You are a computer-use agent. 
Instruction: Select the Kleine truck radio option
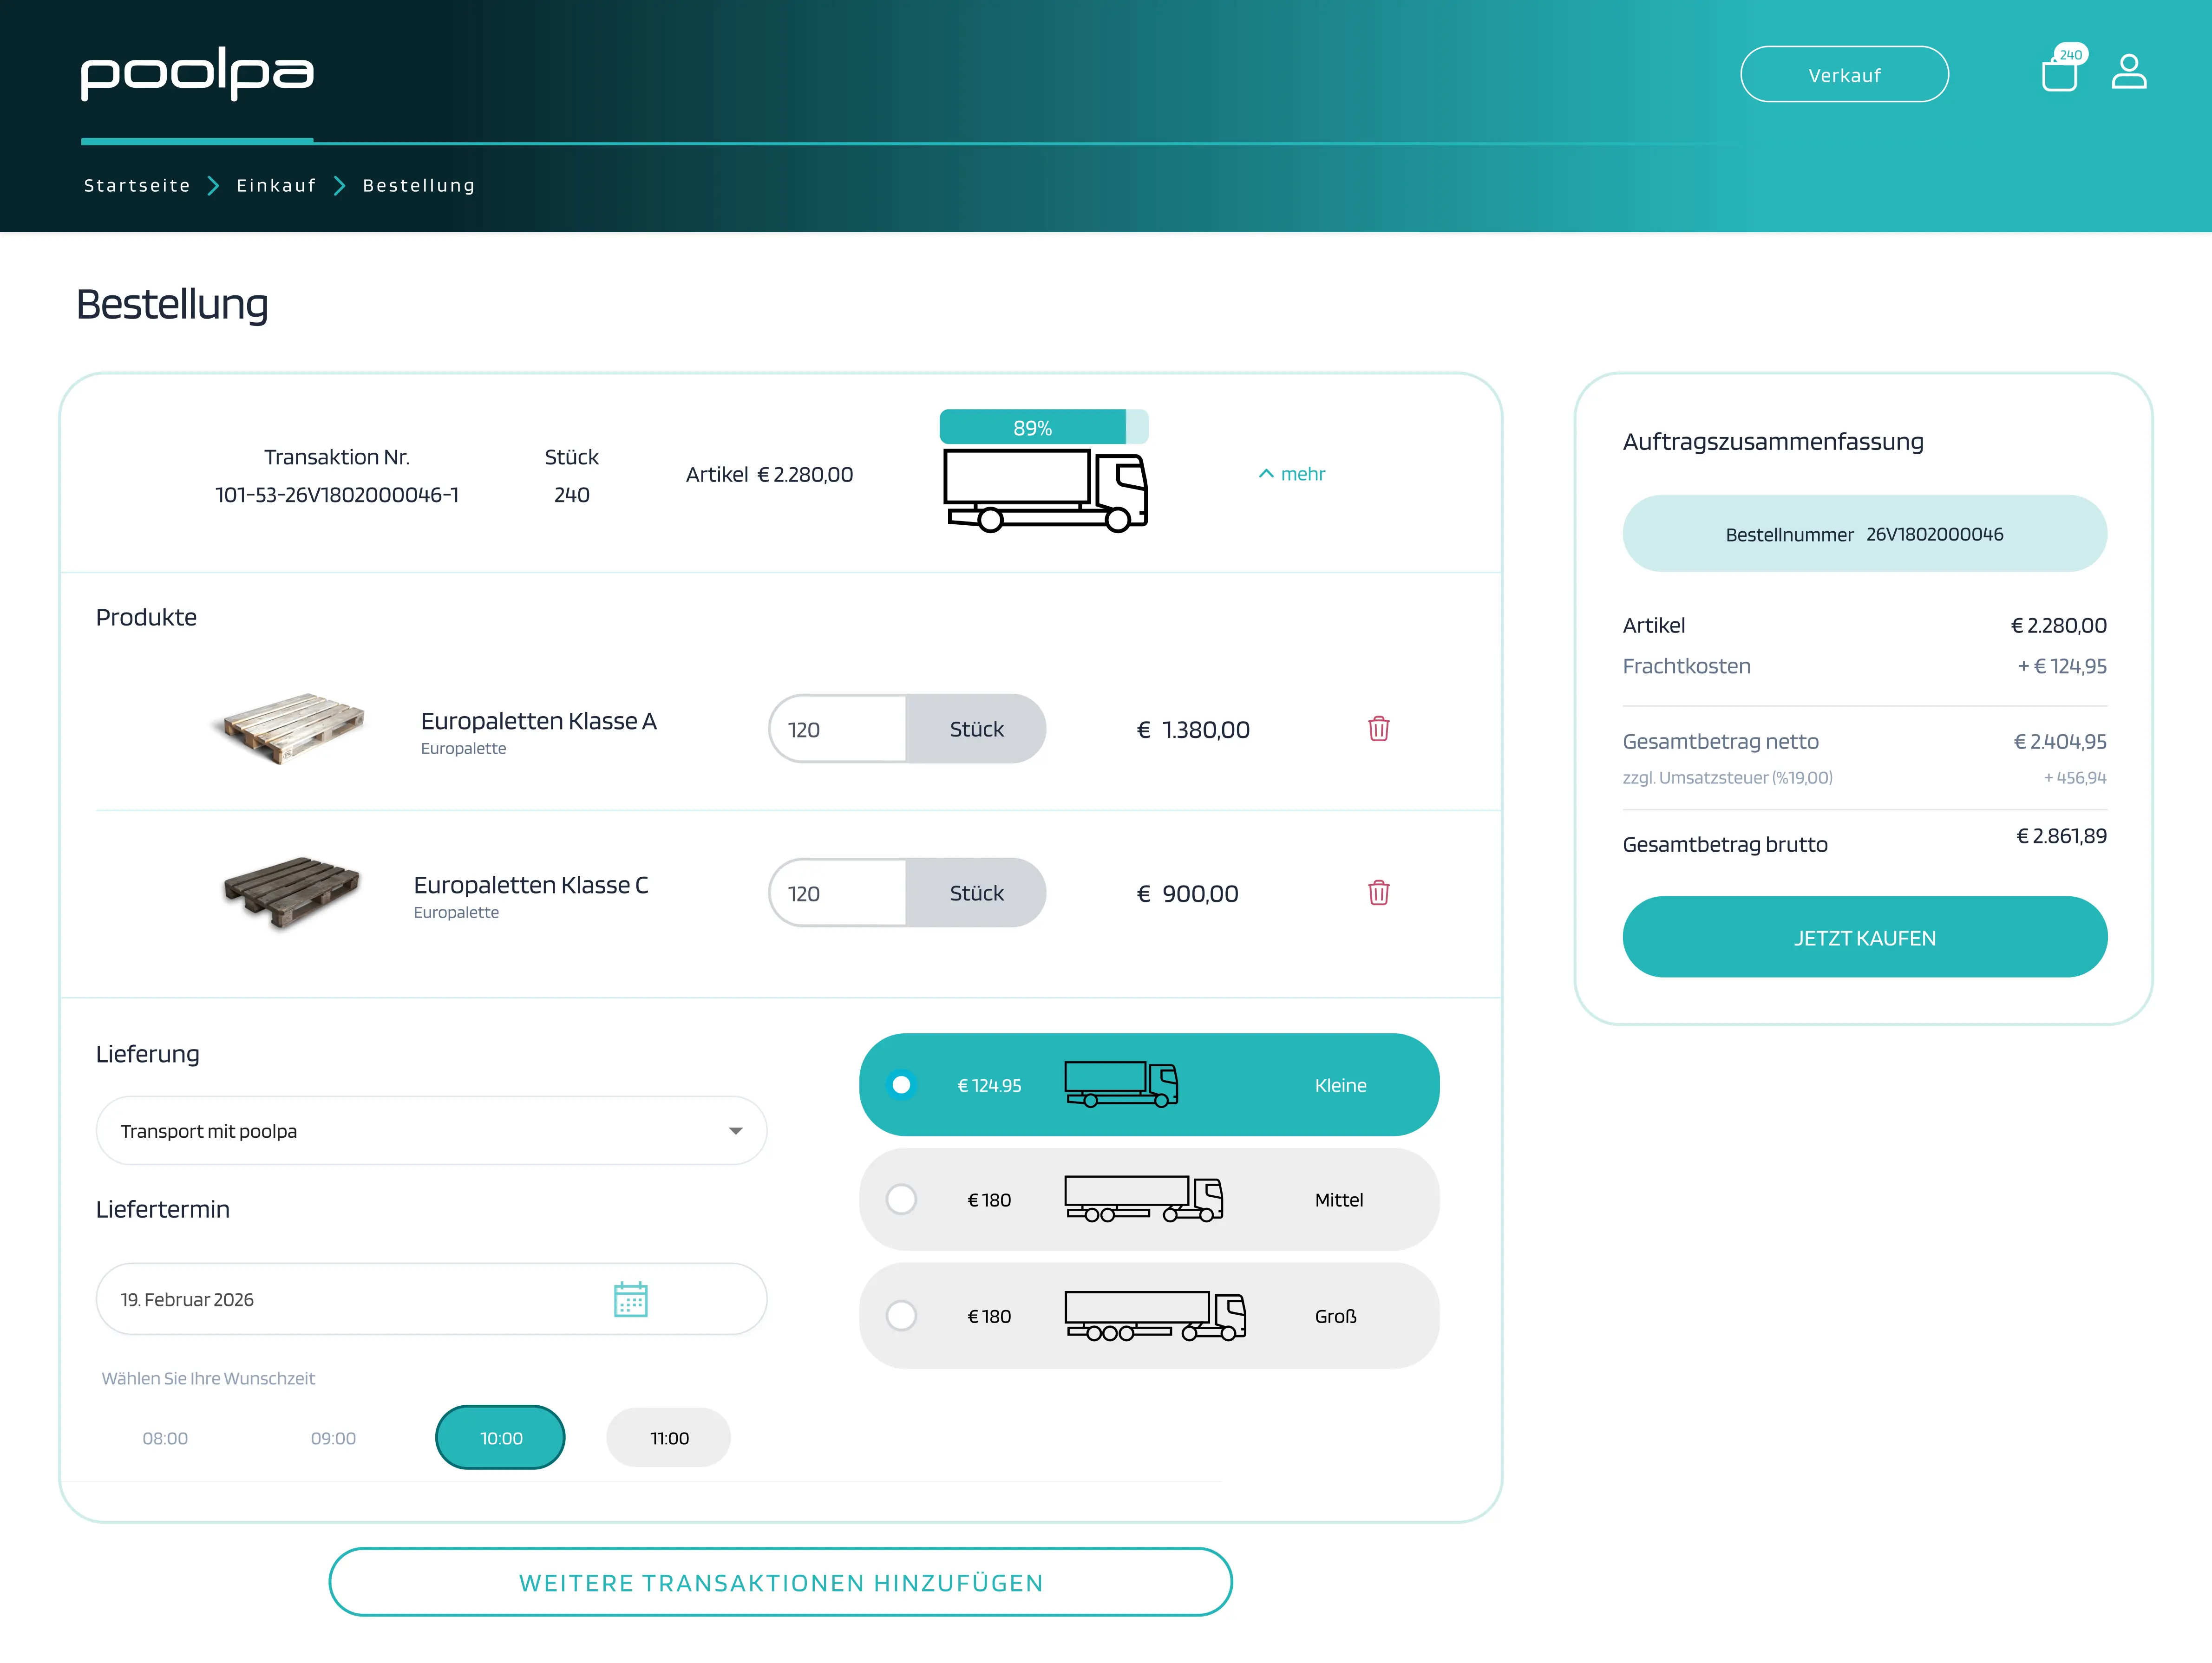click(x=901, y=1085)
